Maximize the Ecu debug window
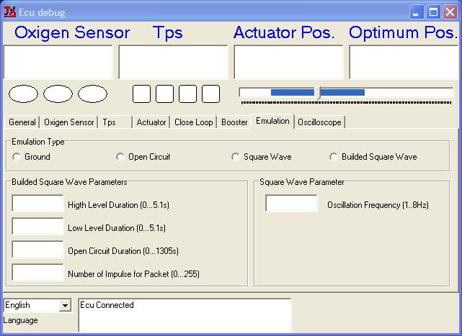Image resolution: width=462 pixels, height=336 pixels. [x=435, y=12]
